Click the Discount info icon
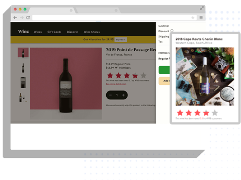Screen dimensions: 241x180 click(172, 31)
